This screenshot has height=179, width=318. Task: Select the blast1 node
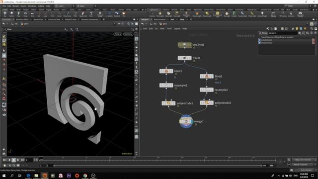tap(207, 76)
